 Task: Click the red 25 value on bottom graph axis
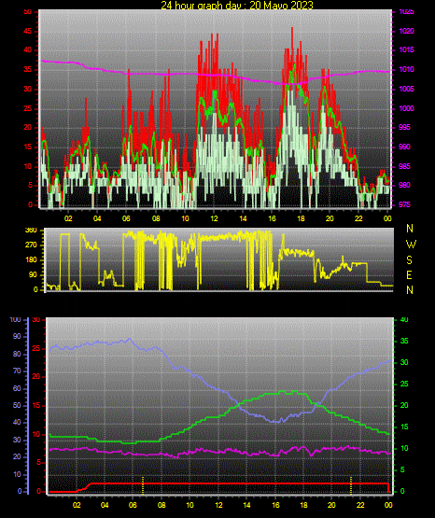point(36,348)
